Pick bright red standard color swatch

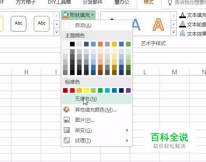coord(73,90)
